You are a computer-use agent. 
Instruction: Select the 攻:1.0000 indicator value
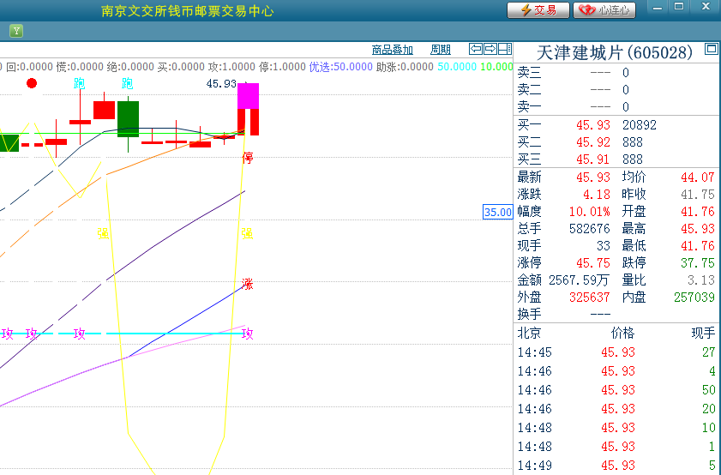(231, 67)
